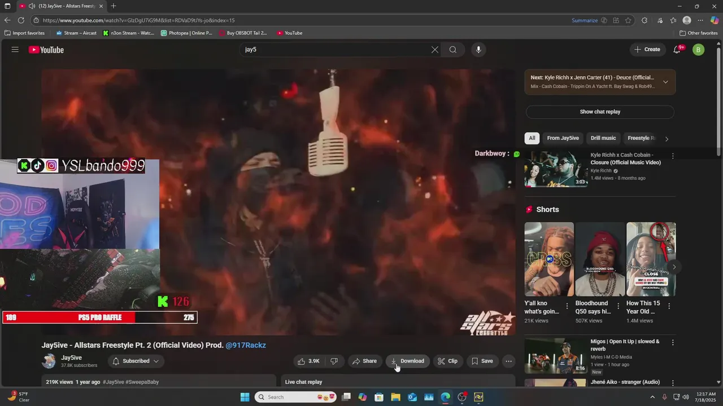Open the YouTube guide hamburger menu

[x=15, y=50]
